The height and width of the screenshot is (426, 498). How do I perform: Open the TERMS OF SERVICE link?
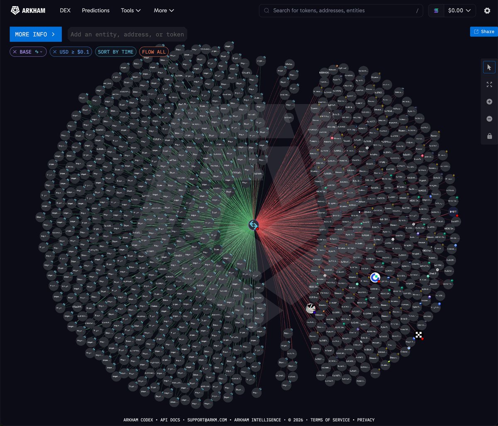pos(330,420)
